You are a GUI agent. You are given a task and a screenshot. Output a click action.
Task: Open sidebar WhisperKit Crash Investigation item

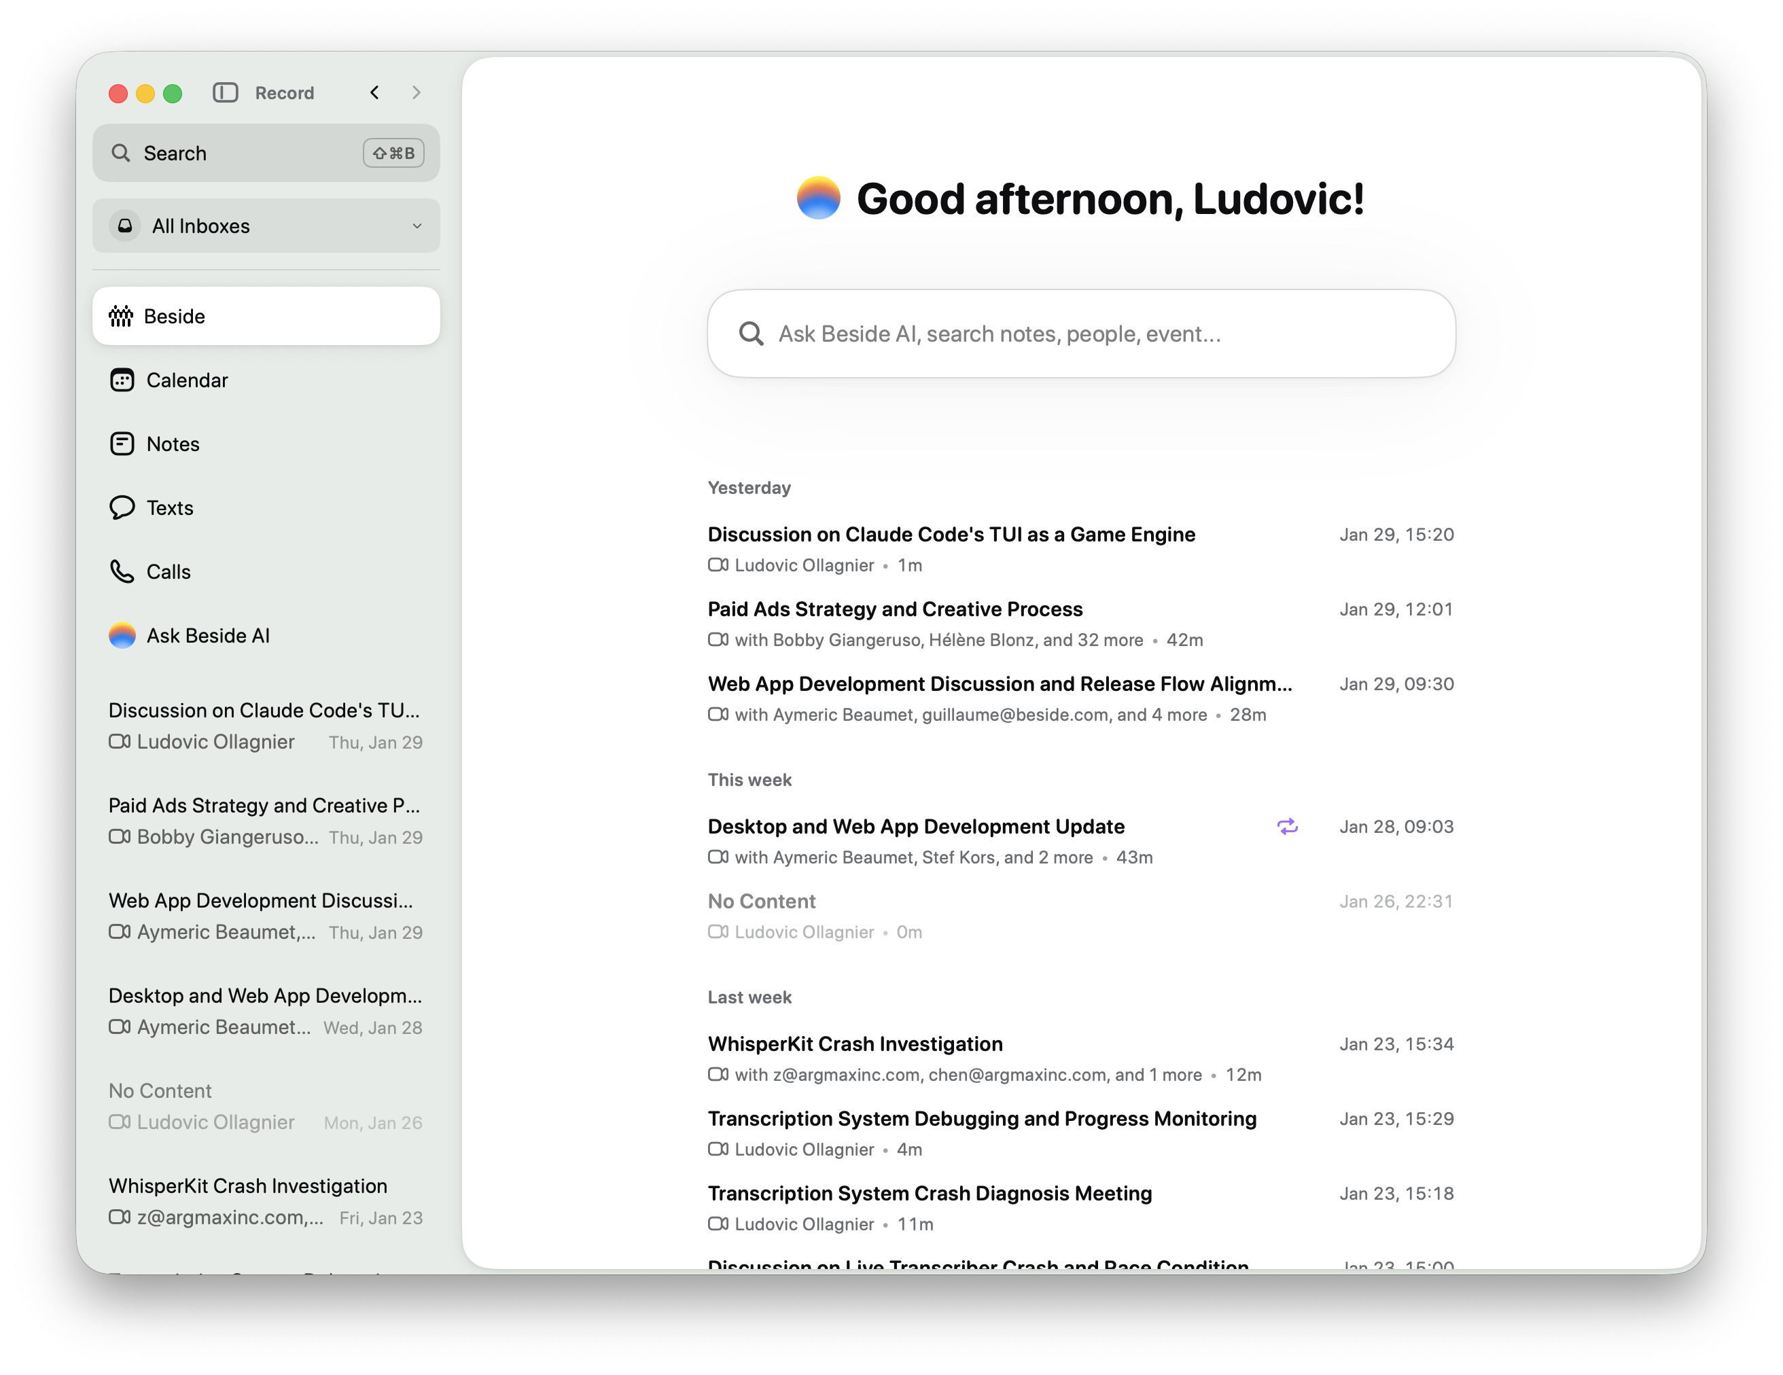[266, 1200]
